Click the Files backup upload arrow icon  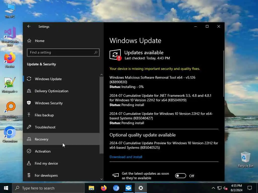click(29, 115)
